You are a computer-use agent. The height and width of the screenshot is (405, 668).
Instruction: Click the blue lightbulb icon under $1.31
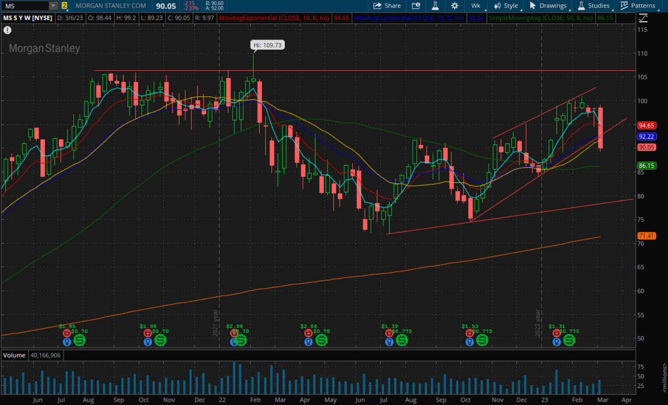[556, 342]
